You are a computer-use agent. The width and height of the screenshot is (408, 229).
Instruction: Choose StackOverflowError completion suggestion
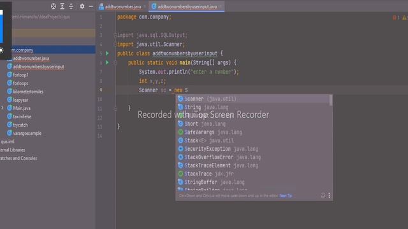[252, 157]
